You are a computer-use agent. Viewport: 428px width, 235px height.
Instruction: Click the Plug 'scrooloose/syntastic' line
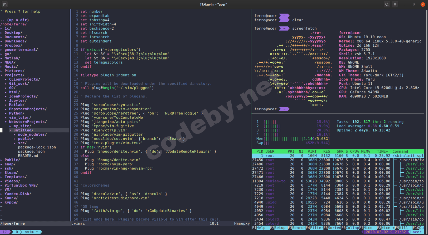[x=110, y=105]
